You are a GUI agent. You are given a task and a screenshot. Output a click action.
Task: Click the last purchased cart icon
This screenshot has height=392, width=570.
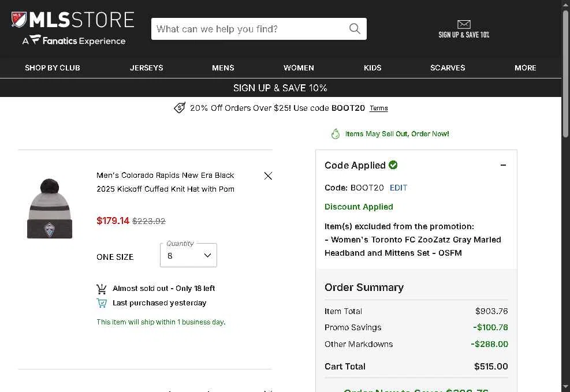tap(102, 303)
